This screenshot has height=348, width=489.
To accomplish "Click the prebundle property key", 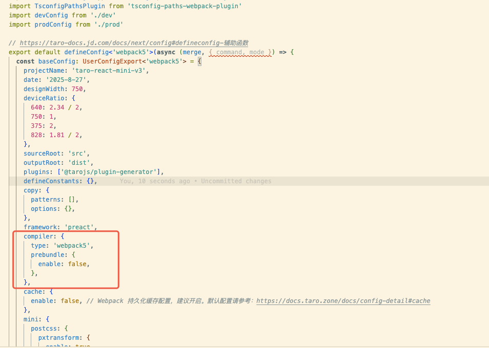I will pyautogui.click(x=47, y=255).
